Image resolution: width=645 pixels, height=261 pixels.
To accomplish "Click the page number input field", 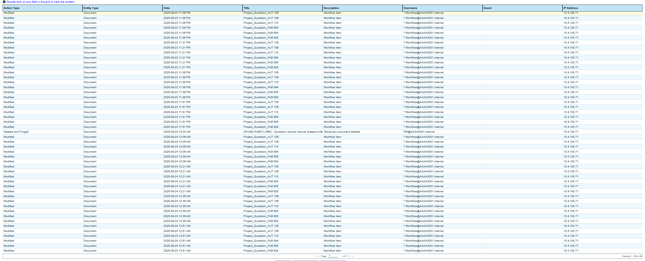I will click(x=333, y=256).
